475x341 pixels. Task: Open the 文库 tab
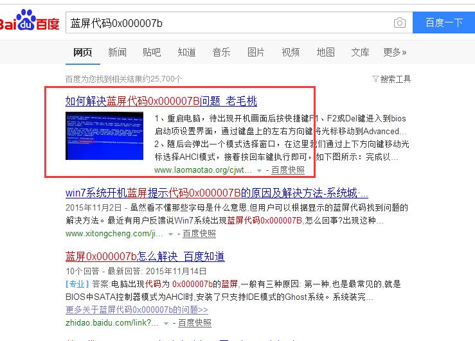tap(360, 53)
